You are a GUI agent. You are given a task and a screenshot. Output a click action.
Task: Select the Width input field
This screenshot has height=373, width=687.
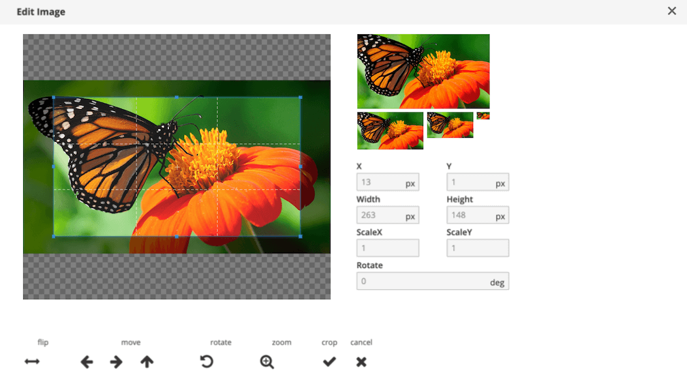tap(380, 215)
